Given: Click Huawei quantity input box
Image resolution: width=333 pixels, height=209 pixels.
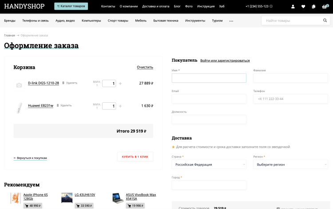Looking at the screenshot, I should (x=109, y=106).
